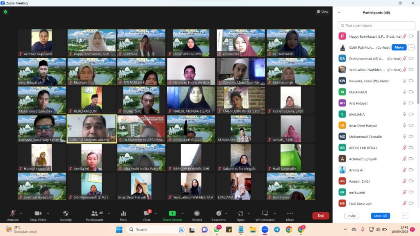Change the layout with the View button

(x=322, y=12)
